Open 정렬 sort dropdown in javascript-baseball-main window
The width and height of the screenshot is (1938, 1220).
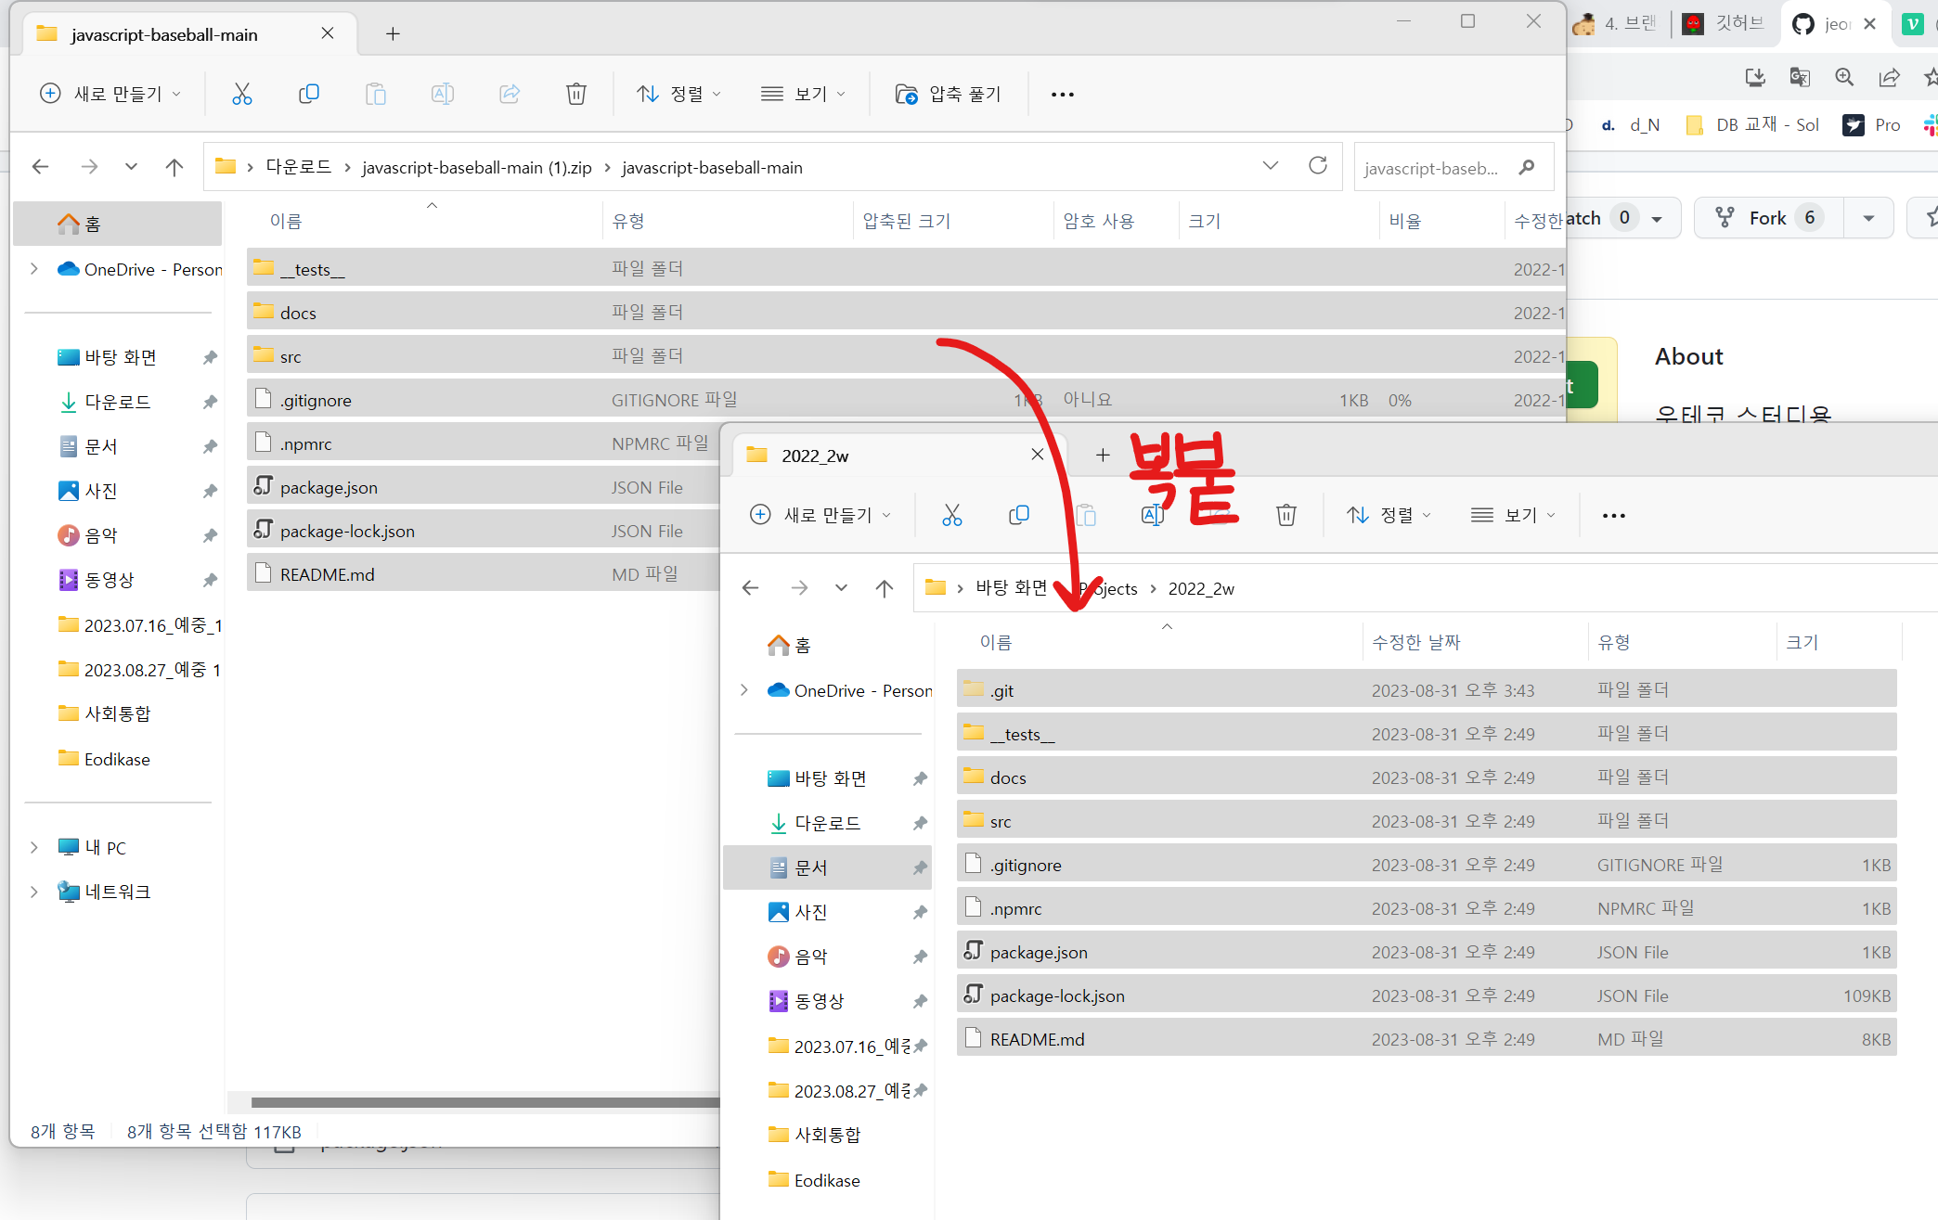coord(678,94)
